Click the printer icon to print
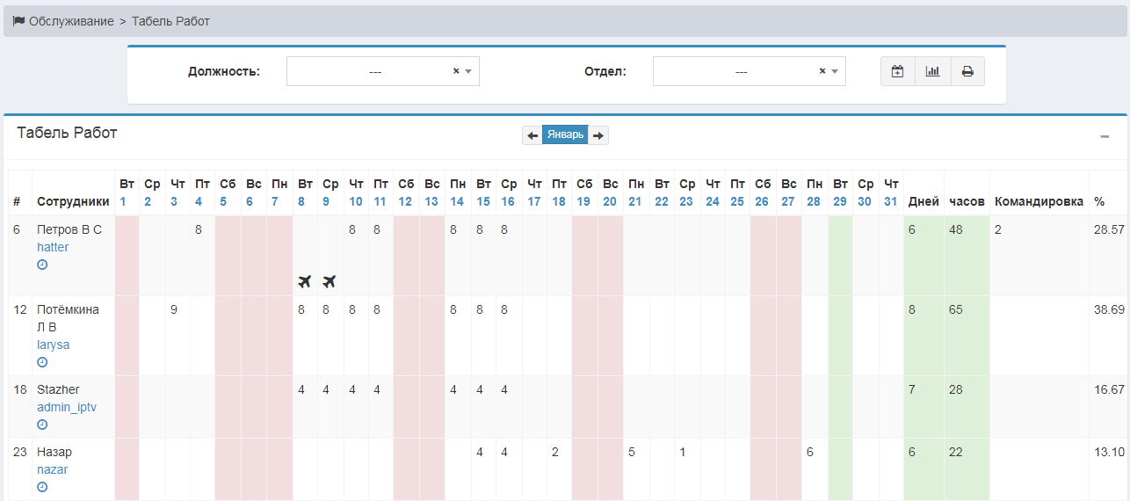1130x501 pixels. point(967,71)
